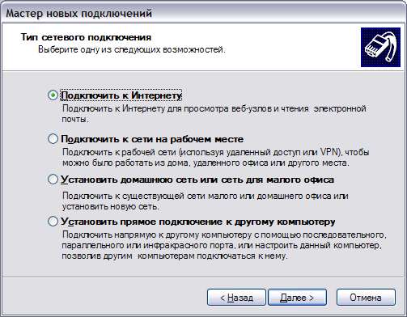
Task: Click bold label 'Подключить к сети на рабочем месте'
Action: point(152,139)
